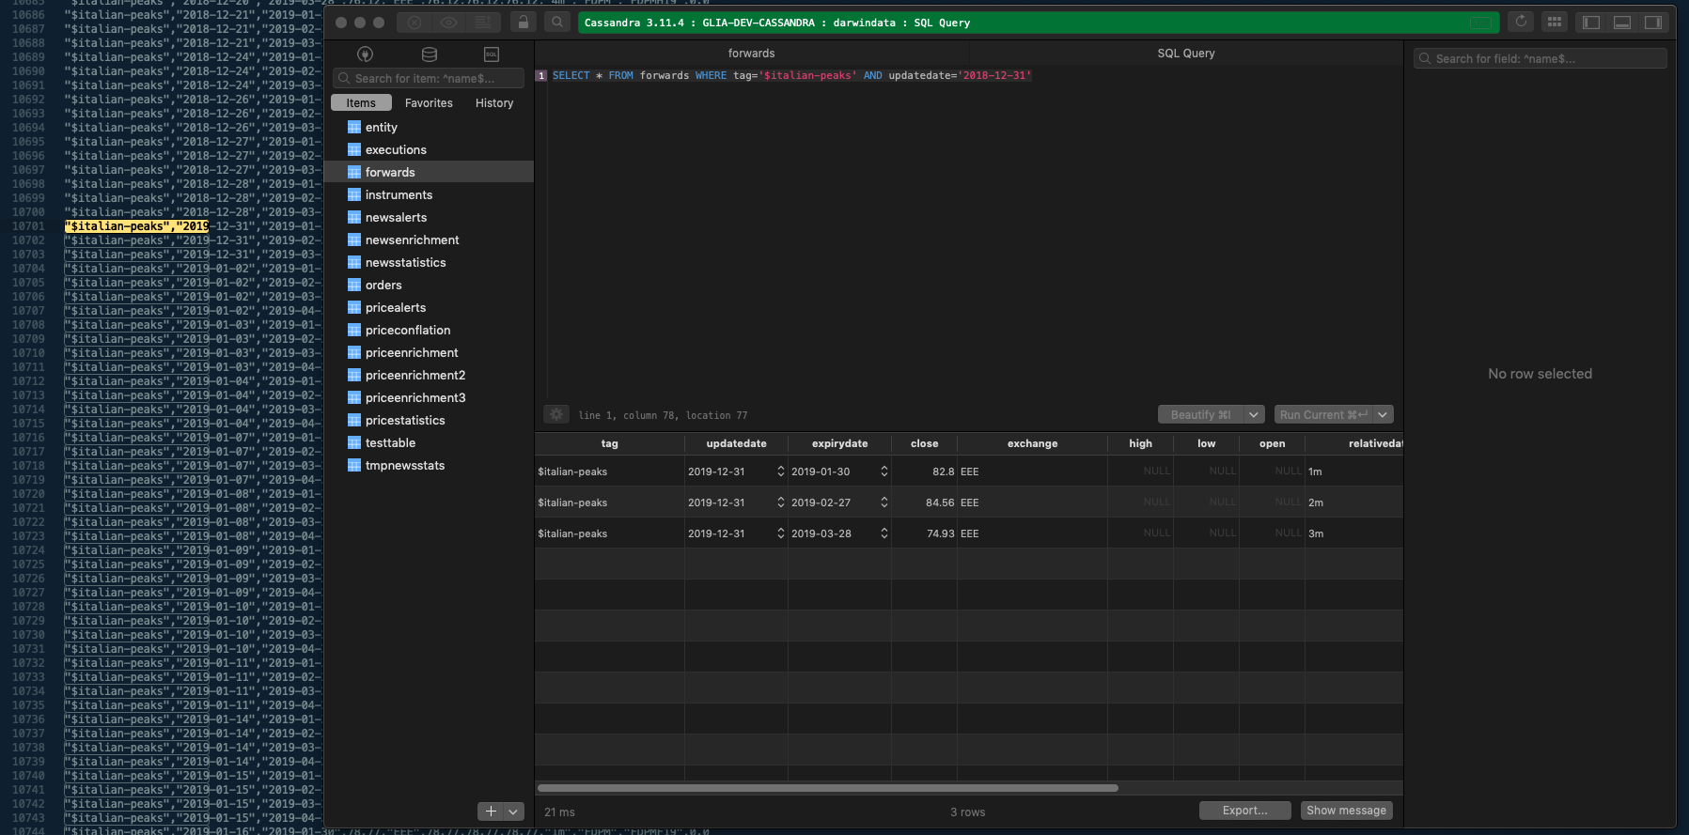
Task: Toggle the right details panel
Action: click(1653, 23)
